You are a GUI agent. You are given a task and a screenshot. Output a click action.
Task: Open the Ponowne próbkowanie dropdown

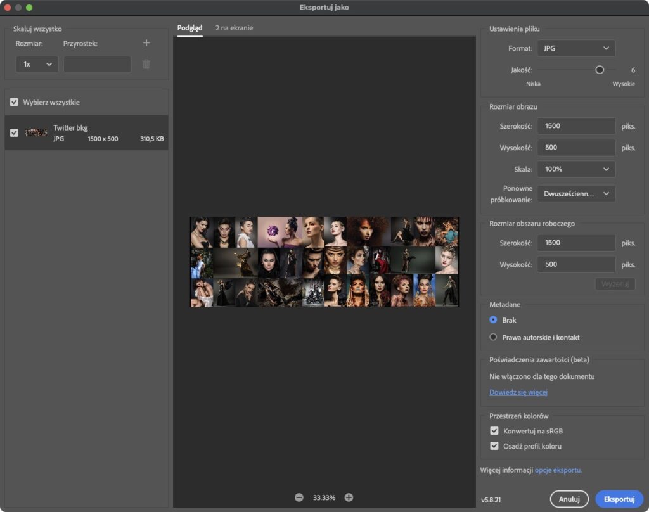point(576,194)
